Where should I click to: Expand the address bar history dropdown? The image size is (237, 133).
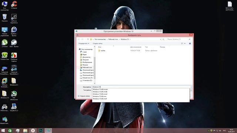click(x=160, y=39)
